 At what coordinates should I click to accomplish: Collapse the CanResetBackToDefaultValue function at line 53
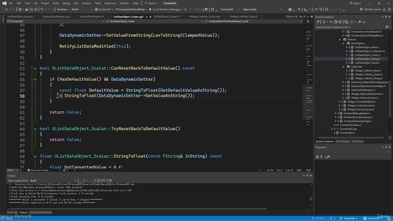[35, 68]
